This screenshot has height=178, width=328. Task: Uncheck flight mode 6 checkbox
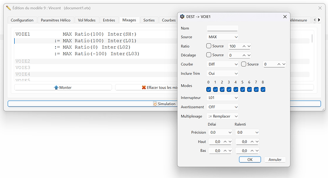[x=250, y=89]
